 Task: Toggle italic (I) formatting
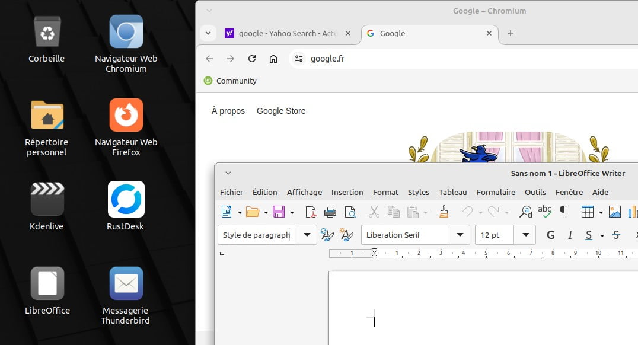(570, 235)
